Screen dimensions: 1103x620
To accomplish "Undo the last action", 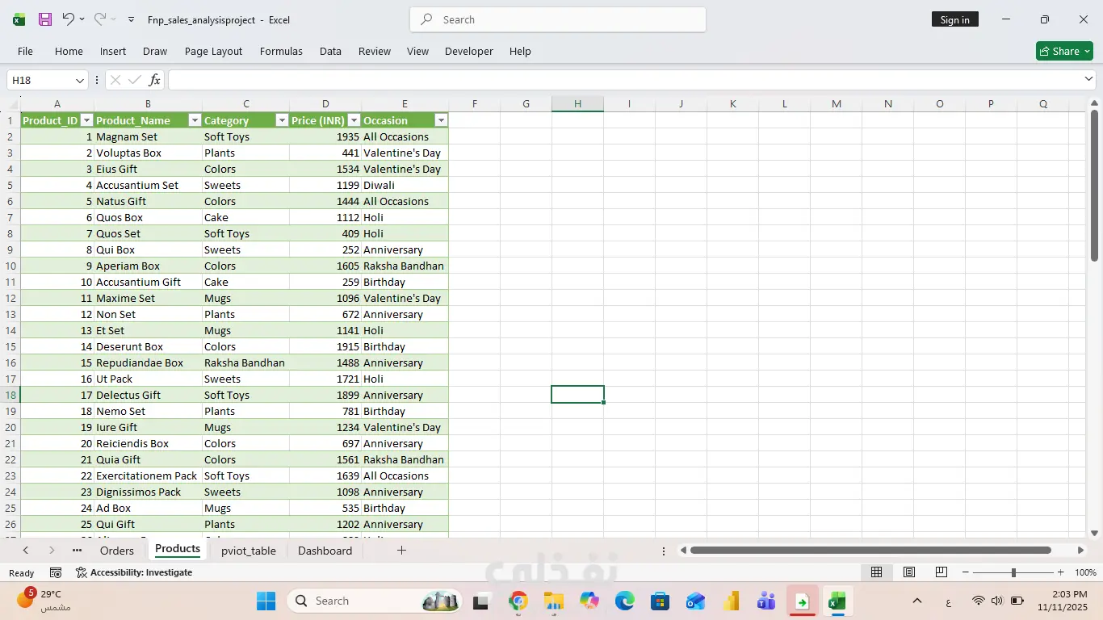I will point(68,19).
